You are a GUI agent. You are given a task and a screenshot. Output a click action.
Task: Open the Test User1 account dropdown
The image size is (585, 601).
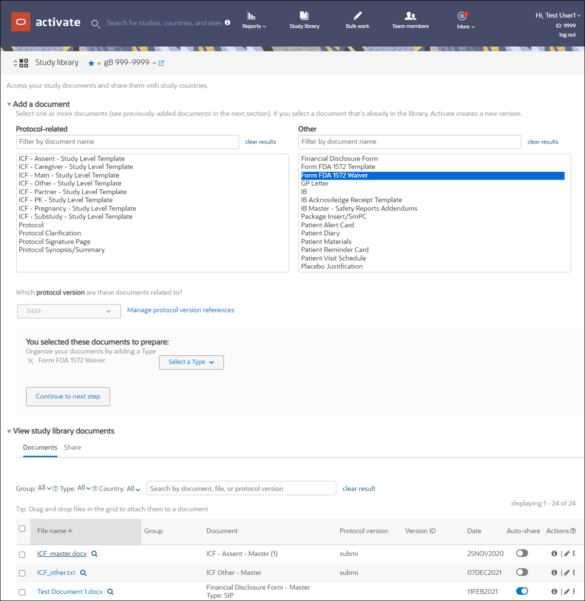point(558,15)
